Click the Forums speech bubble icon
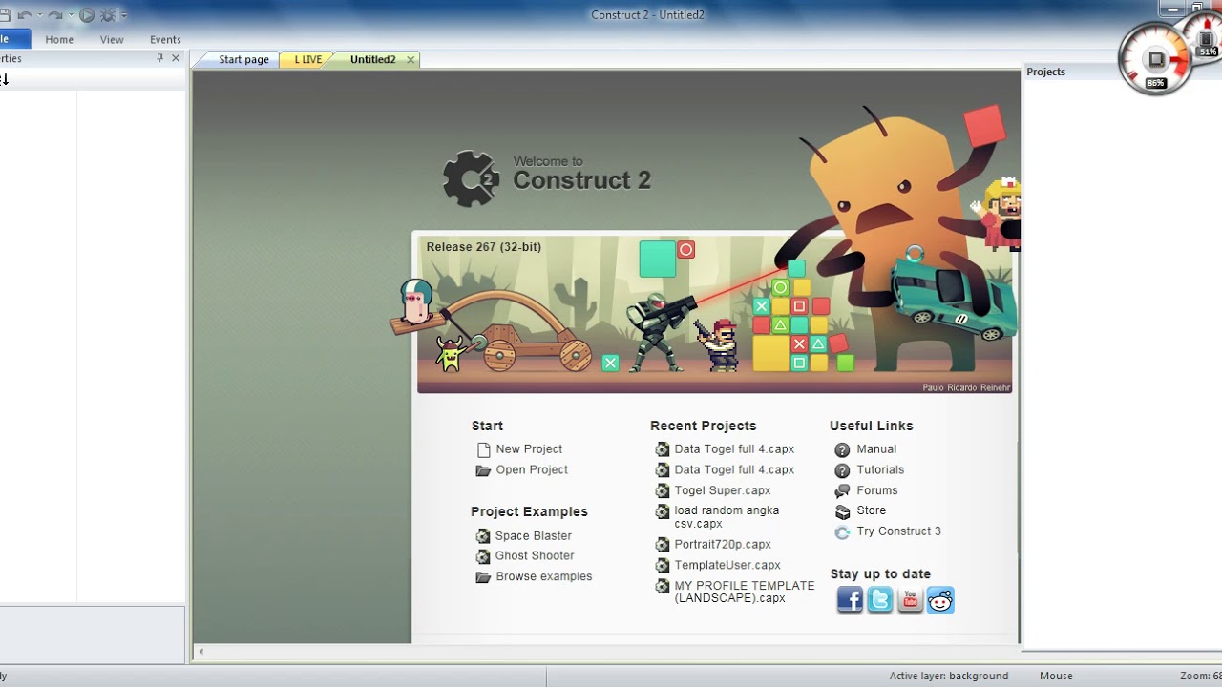This screenshot has height=687, width=1222. click(842, 490)
